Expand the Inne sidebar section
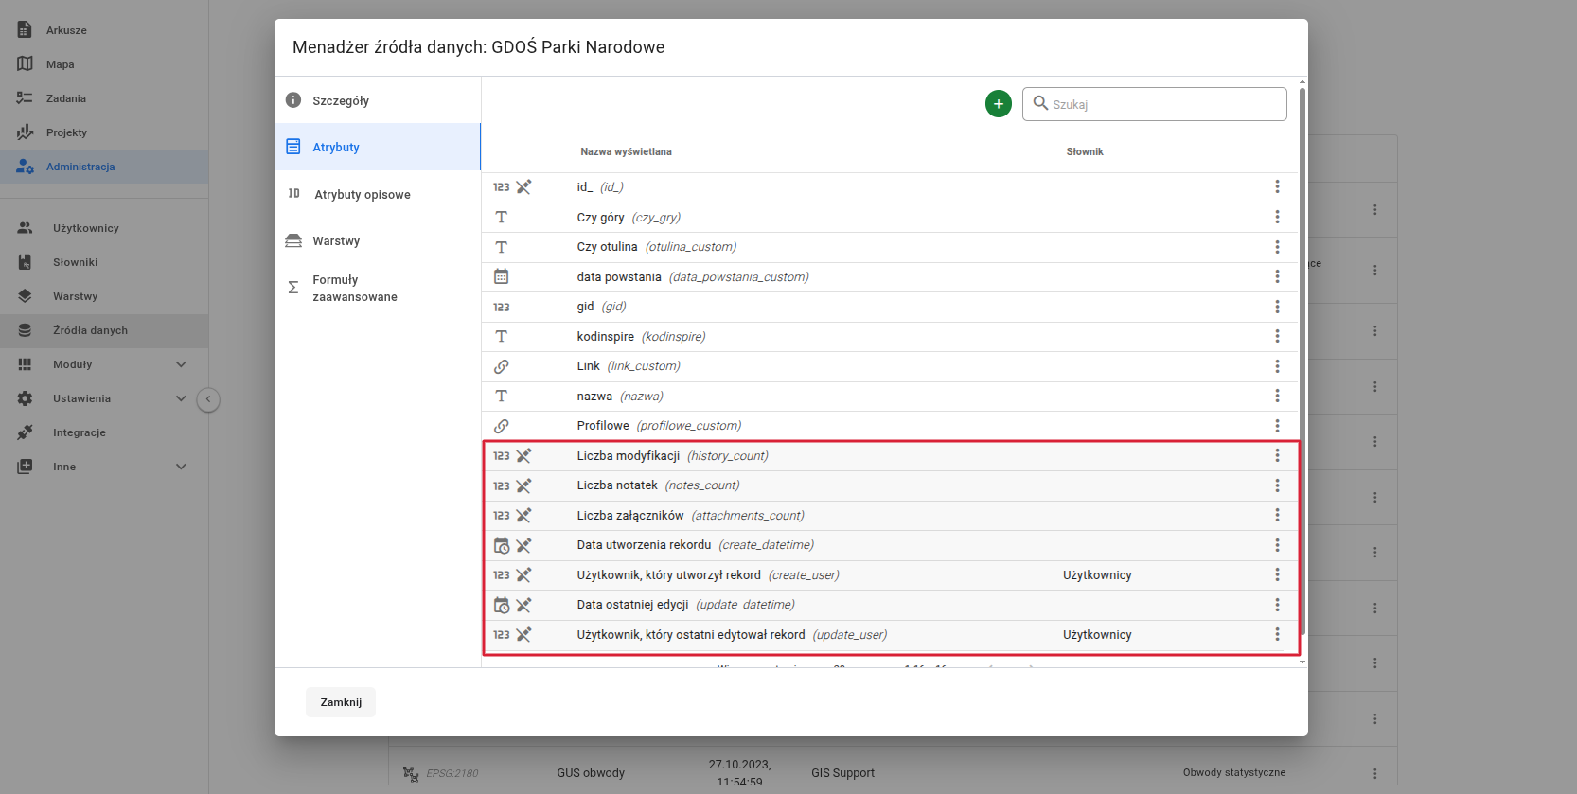Screen dimensions: 1577x794 pyautogui.click(x=181, y=467)
